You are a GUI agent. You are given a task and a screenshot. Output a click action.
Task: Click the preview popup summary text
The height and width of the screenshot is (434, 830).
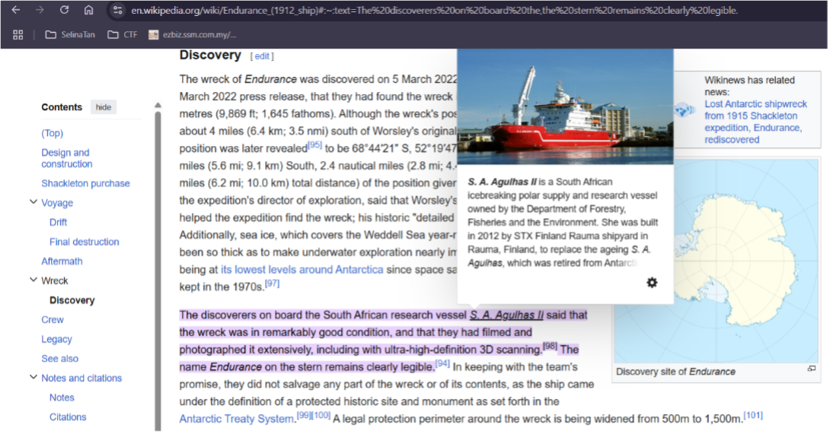click(563, 223)
